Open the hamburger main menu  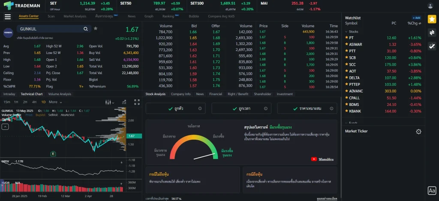pyautogui.click(x=7, y=17)
